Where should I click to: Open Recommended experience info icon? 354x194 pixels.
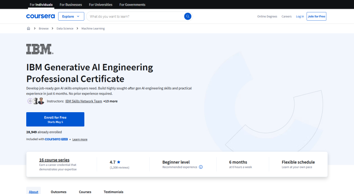point(201,167)
